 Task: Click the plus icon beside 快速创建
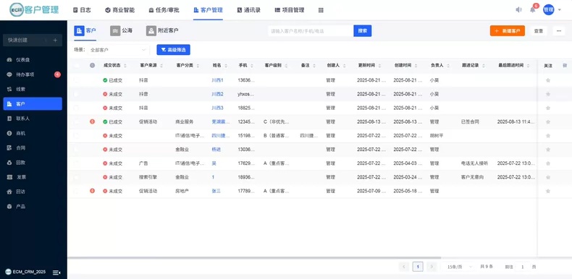[x=55, y=40]
